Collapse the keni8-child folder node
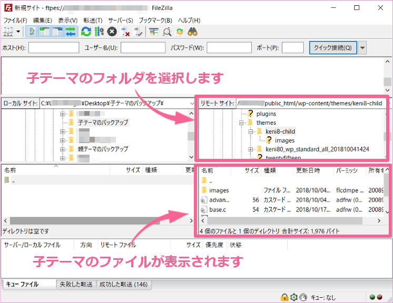The image size is (393, 303). 250,132
